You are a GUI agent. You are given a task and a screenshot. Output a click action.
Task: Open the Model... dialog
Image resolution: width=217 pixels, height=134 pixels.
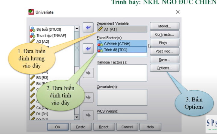(x=164, y=26)
